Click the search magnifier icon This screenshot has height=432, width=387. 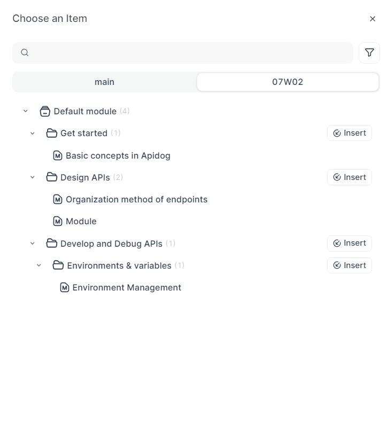click(x=25, y=52)
